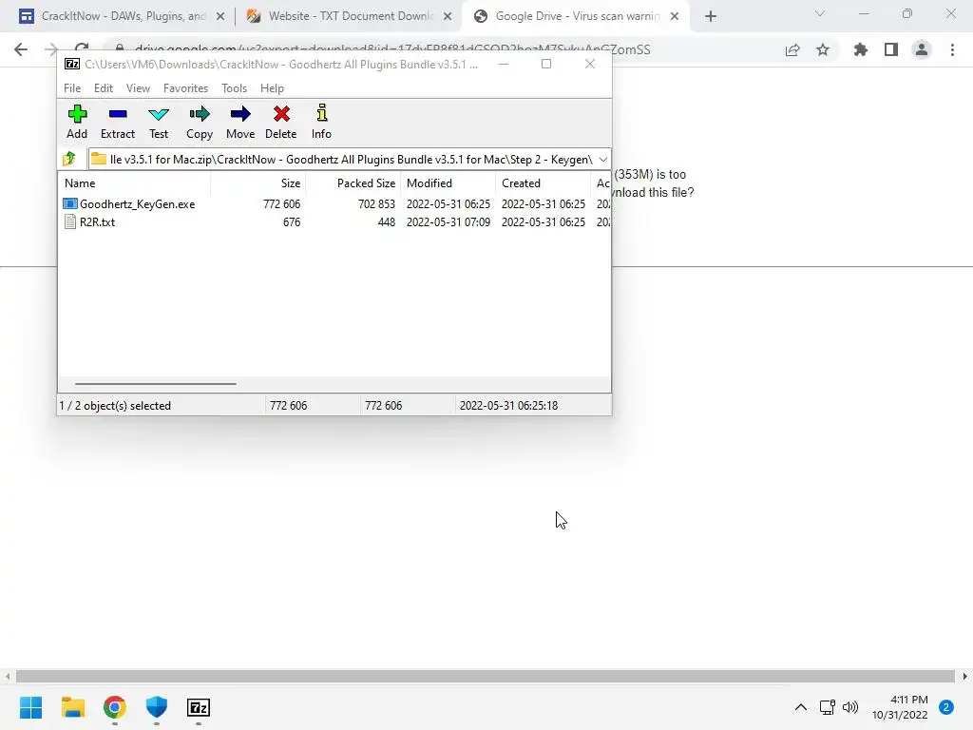Open the Tools menu in 7-Zip
Image resolution: width=973 pixels, height=730 pixels.
point(234,88)
